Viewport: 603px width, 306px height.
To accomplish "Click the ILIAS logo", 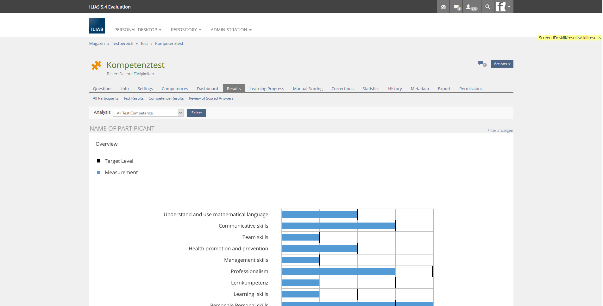I will click(97, 26).
